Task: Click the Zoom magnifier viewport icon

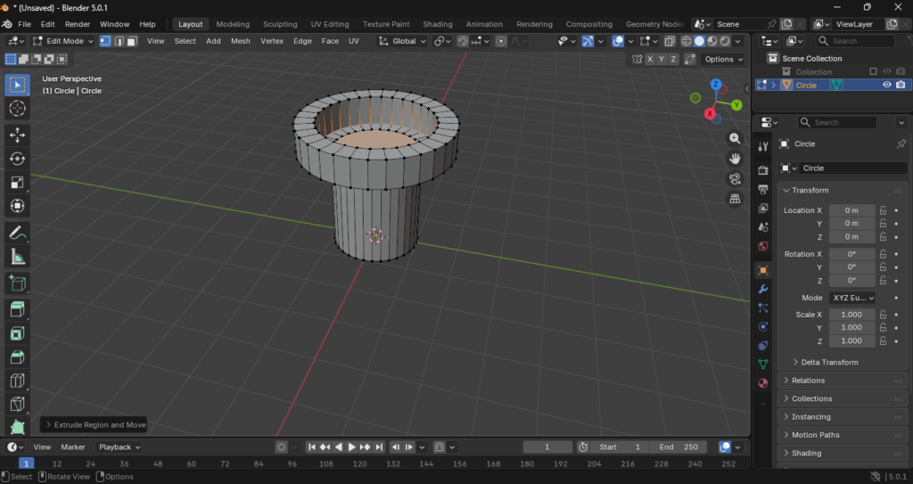Action: point(735,138)
